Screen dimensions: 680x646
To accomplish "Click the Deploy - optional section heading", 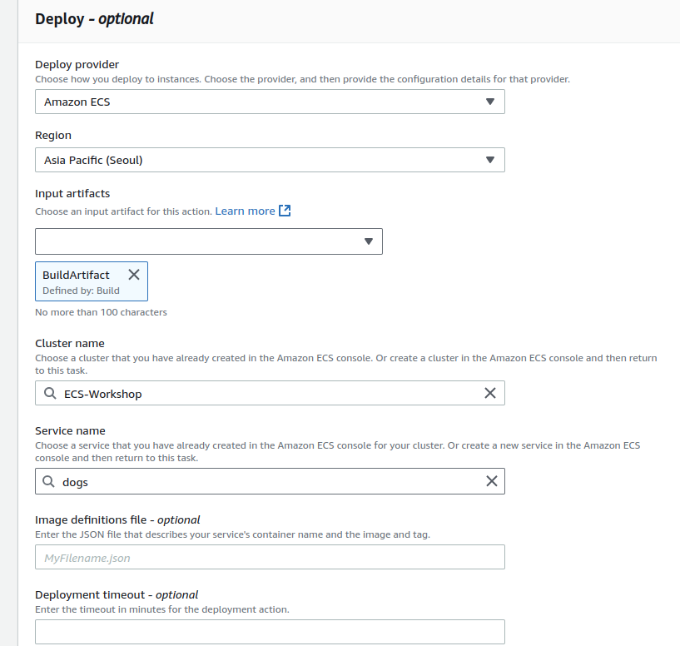I will (94, 19).
